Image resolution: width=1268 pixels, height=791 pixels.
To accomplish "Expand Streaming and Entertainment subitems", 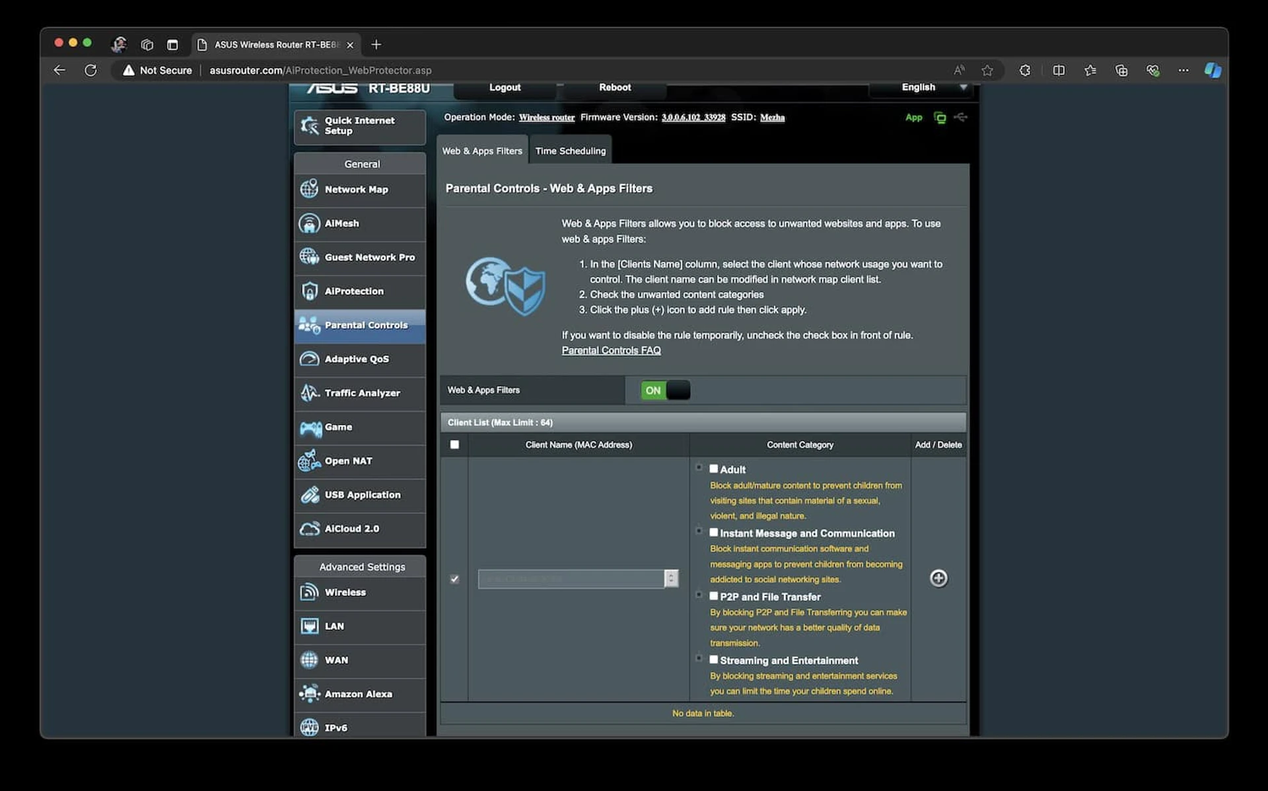I will coord(699,658).
